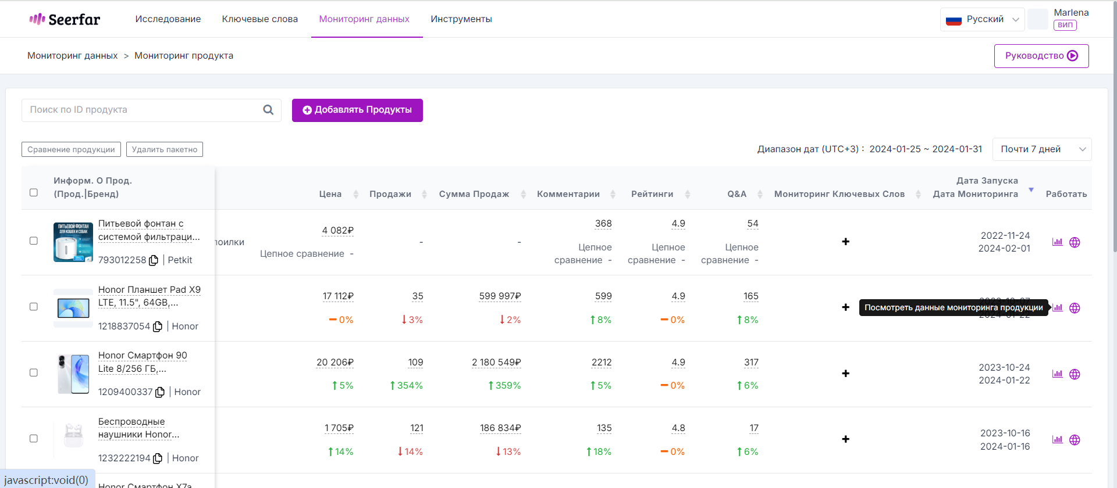This screenshot has height=488, width=1117.
Task: Go to Мониторинг данных breadcrumb
Action: 73,56
